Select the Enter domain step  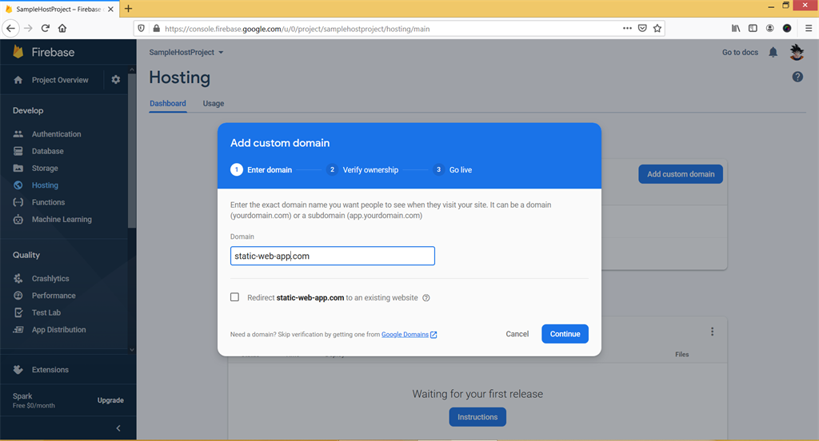pyautogui.click(x=262, y=169)
